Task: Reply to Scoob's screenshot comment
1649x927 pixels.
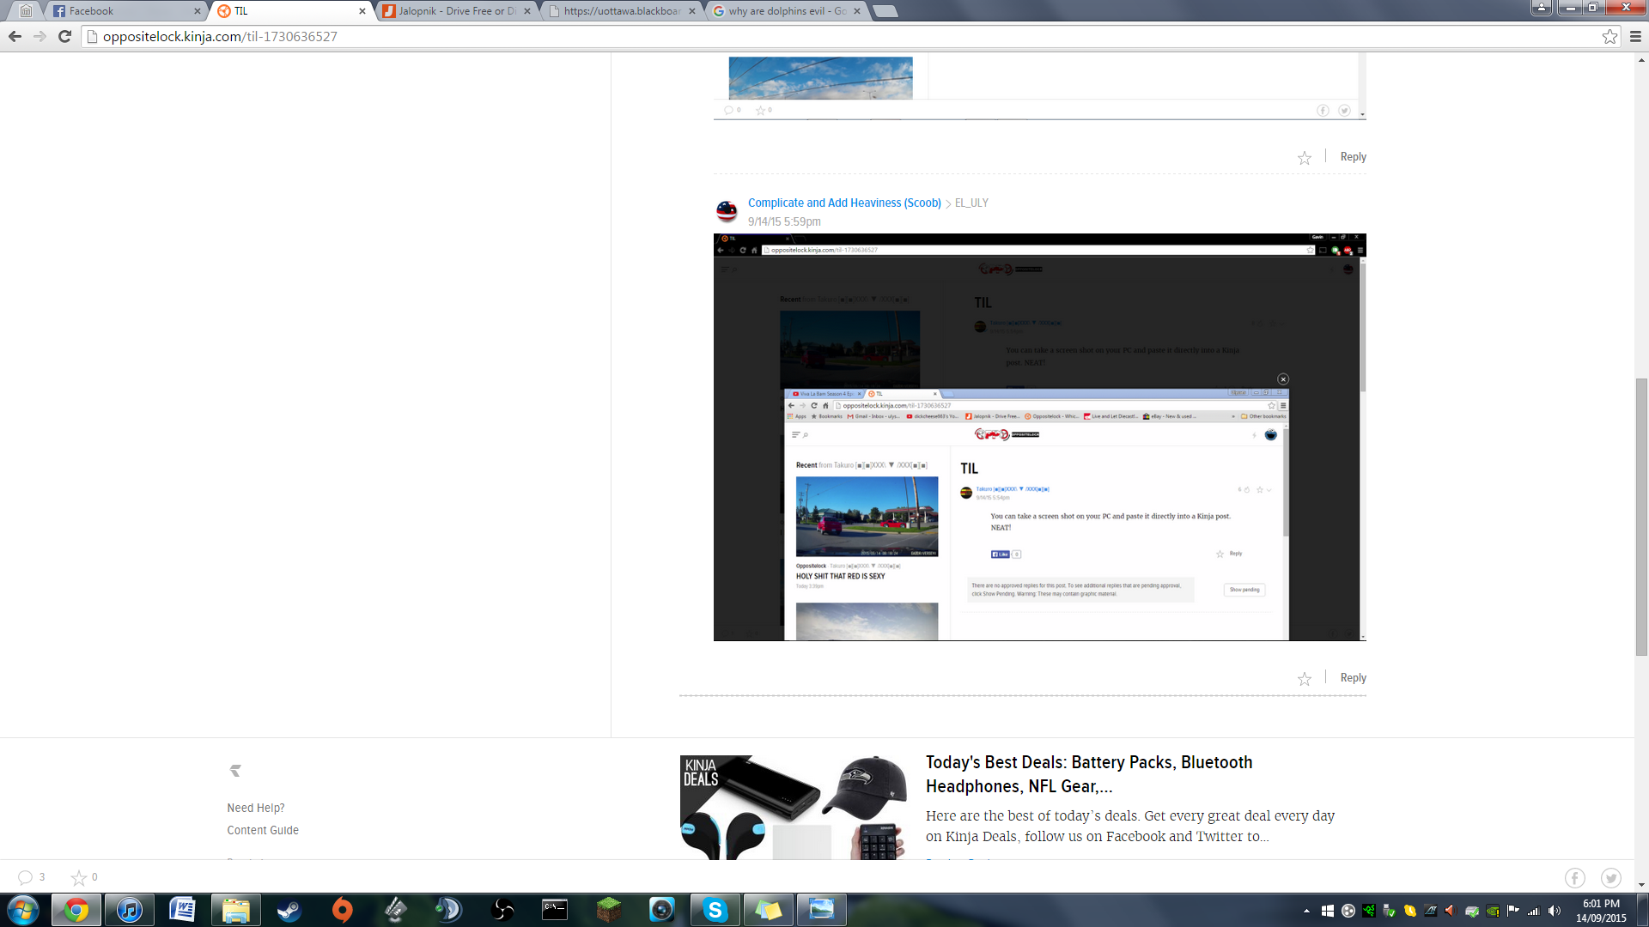Action: tap(1353, 678)
